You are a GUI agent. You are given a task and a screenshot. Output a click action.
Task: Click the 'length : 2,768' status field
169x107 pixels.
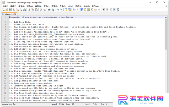pyautogui.click(x=58, y=104)
